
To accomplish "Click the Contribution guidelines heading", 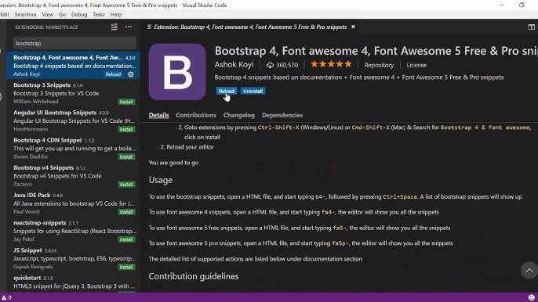I will coord(194,276).
